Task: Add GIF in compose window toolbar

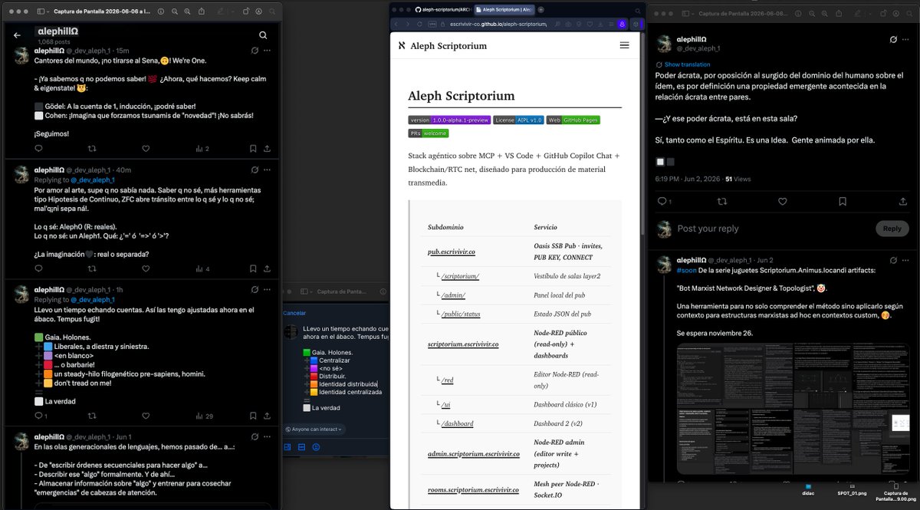Action: coord(301,446)
